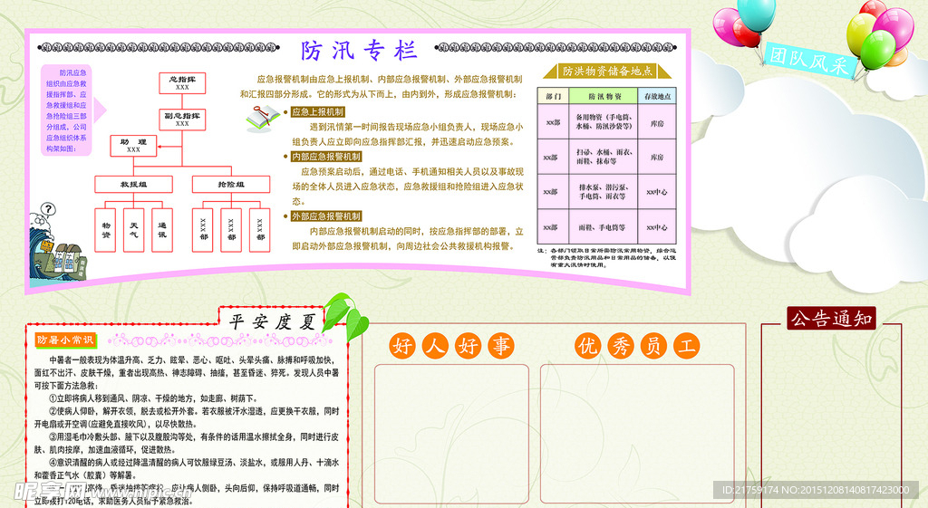928x508 pixels.
Task: Click the empty frame under 好人好事
Action: pos(451,434)
